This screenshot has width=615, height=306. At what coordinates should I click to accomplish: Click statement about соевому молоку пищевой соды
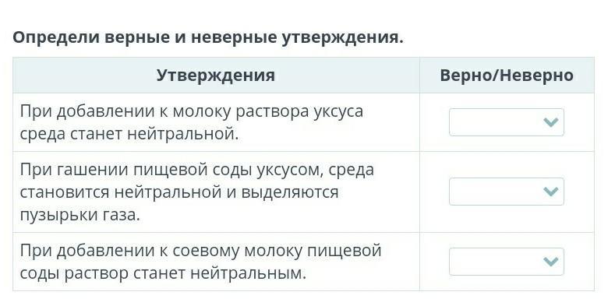click(200, 262)
